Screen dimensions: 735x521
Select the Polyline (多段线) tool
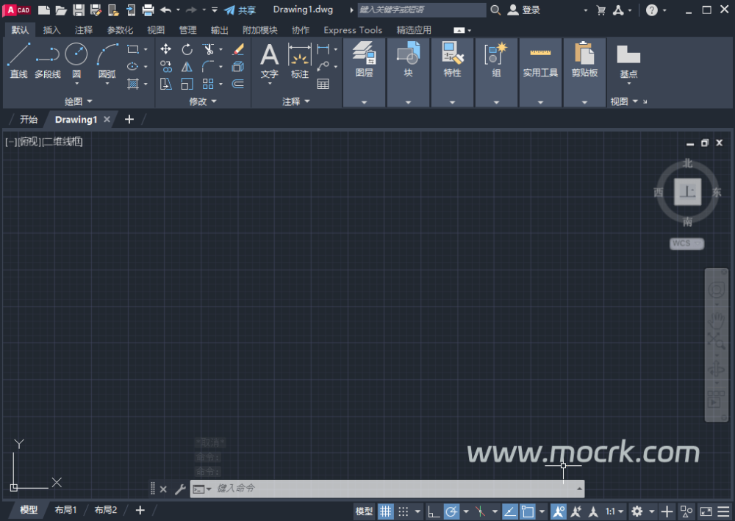pyautogui.click(x=48, y=60)
